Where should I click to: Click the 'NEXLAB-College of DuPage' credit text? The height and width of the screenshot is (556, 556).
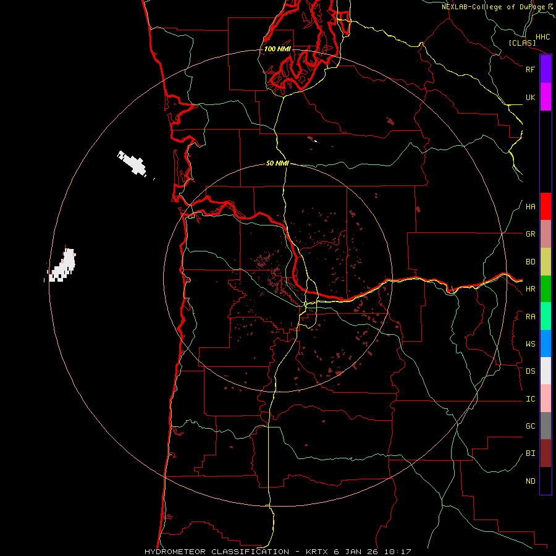coord(494,7)
